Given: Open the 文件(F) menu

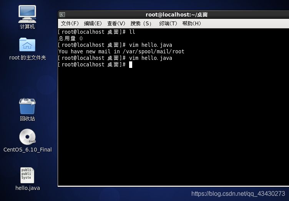Looking at the screenshot, I should click(70, 23).
